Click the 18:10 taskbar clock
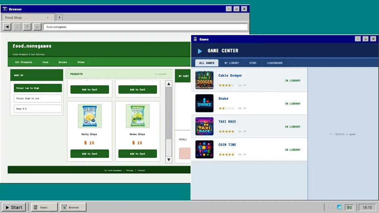 (x=367, y=207)
